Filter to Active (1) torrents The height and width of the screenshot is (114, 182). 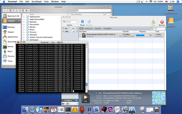point(89,29)
